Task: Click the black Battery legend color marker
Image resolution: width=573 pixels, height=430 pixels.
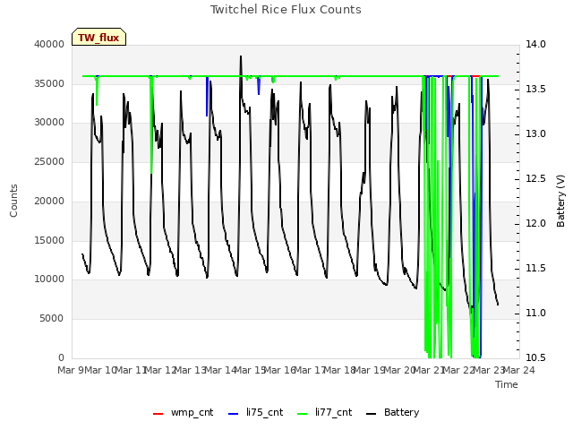Action: [371, 414]
